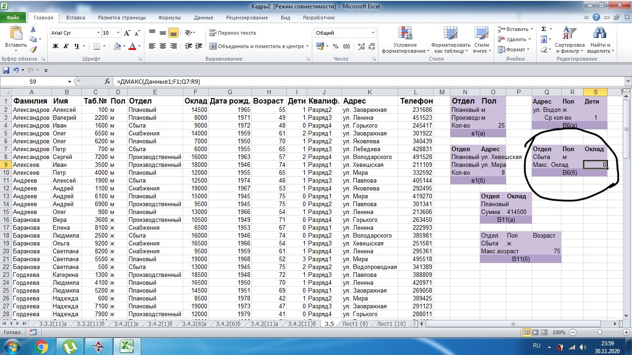The height and width of the screenshot is (355, 632).
Task: Select sheet tab 3.4.2(6)а
Action: (x=193, y=324)
